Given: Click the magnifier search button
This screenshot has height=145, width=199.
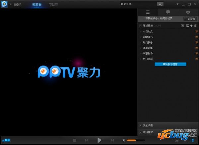Looking at the screenshot, I should click(160, 4).
